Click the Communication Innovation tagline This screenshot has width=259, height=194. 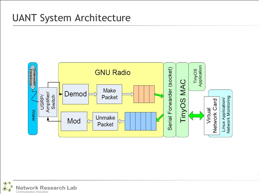click(x=32, y=192)
